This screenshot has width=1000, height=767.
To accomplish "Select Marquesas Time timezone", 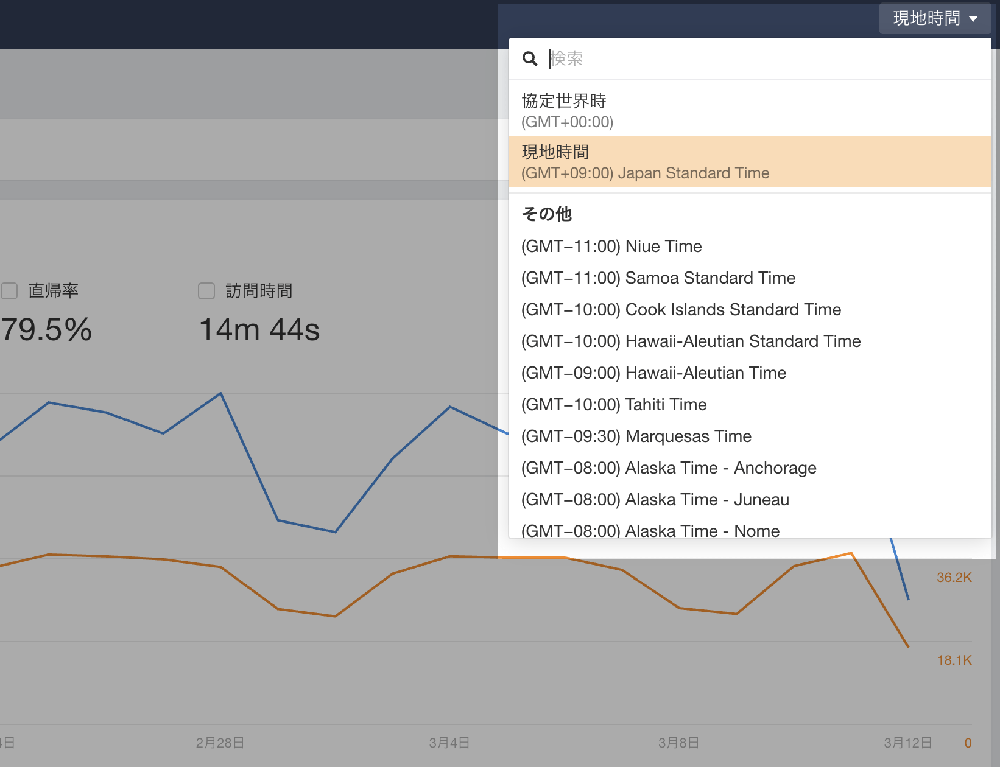I will [x=636, y=436].
